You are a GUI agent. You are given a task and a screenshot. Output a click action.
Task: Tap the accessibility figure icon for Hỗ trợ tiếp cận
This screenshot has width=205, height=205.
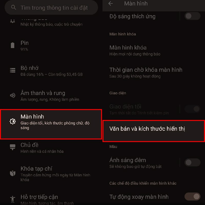pyautogui.click(x=13, y=199)
